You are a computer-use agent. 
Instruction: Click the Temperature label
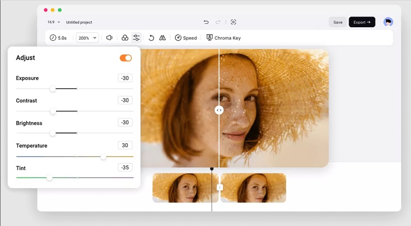(32, 145)
